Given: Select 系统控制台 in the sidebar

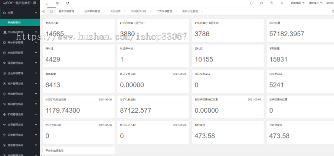Looking at the screenshot, I should [20, 22].
